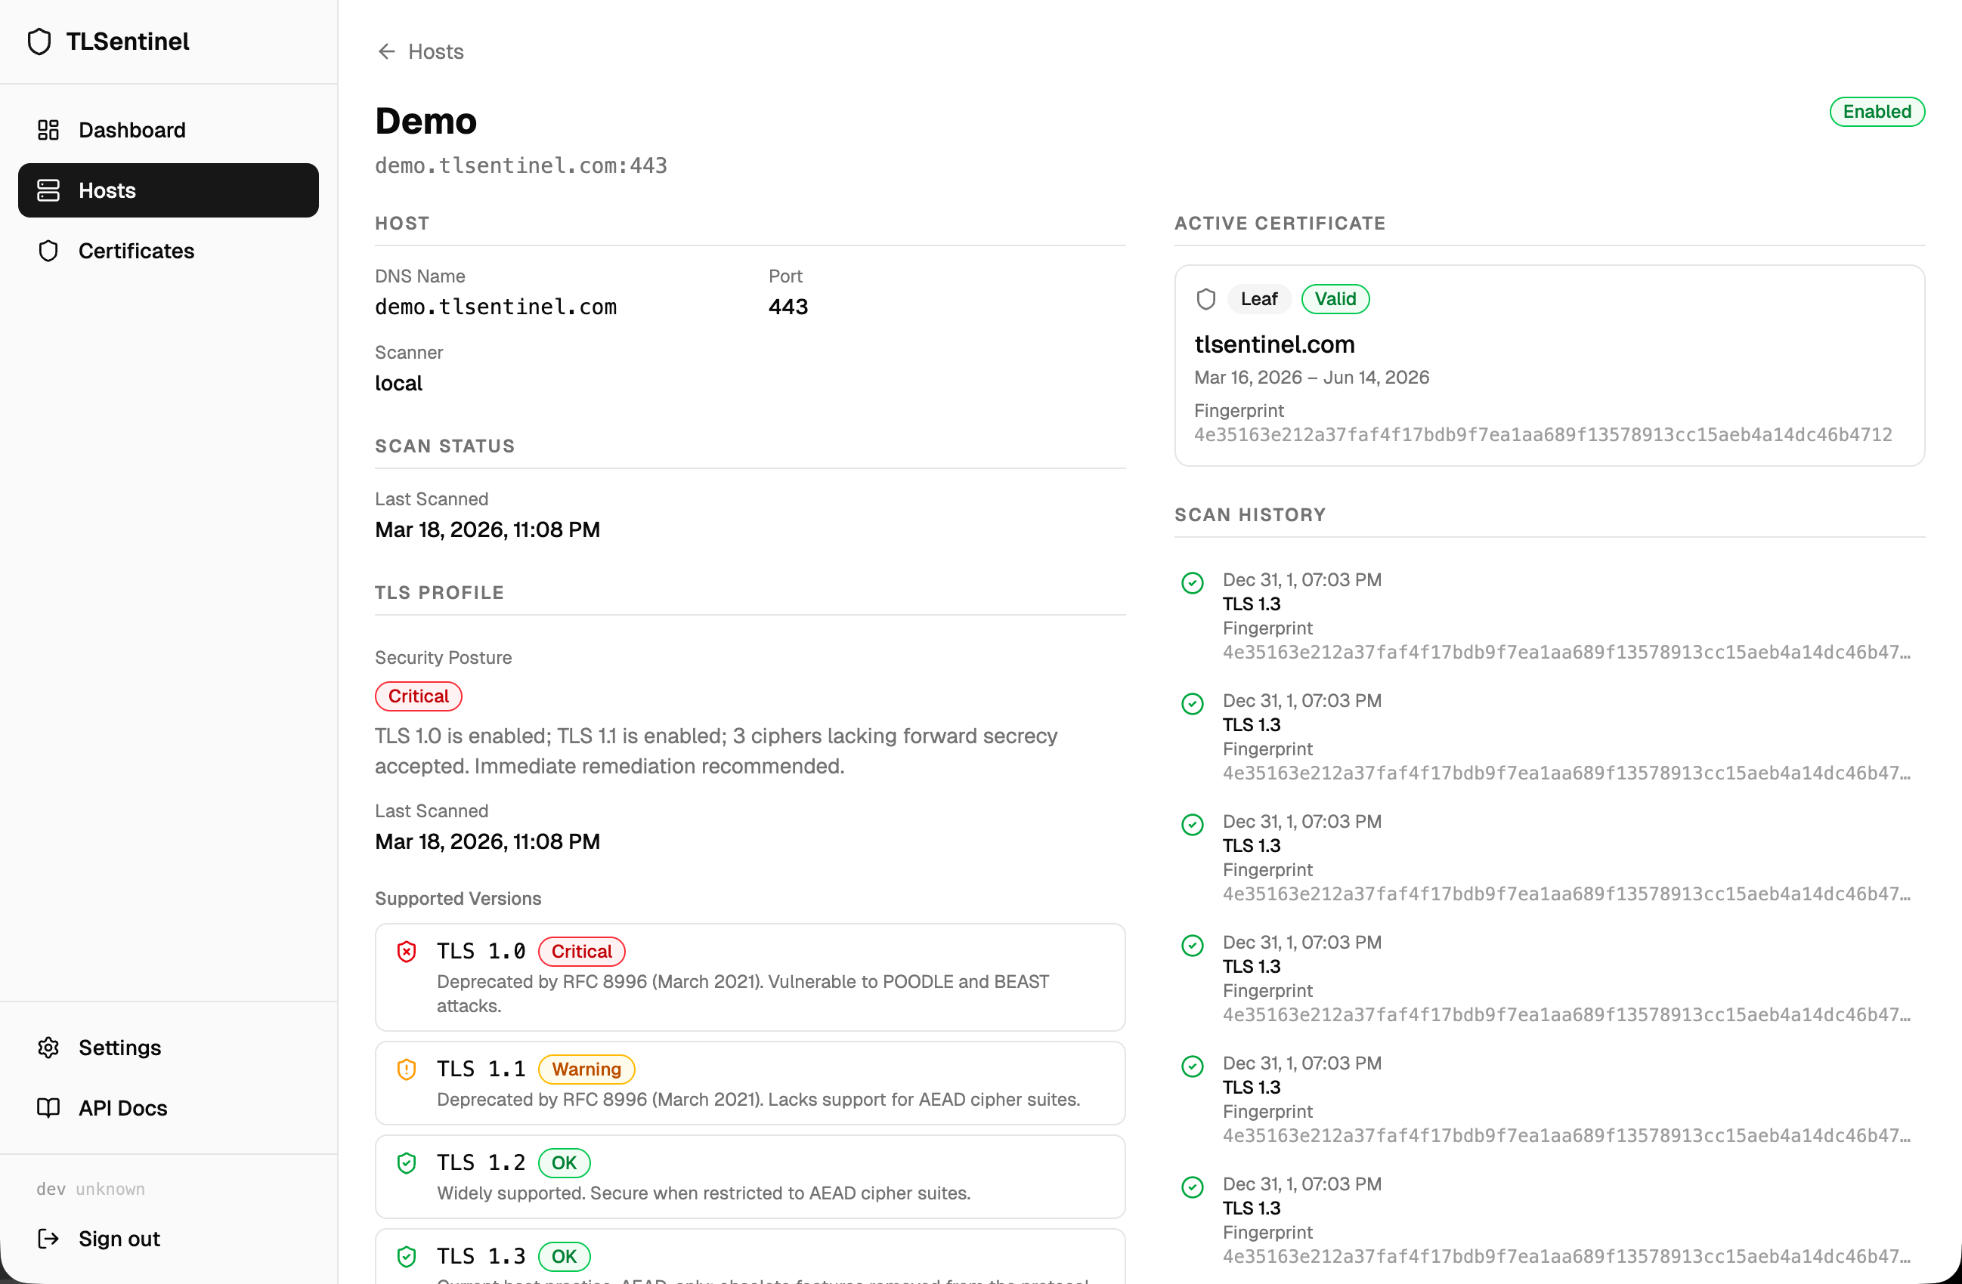Open the Certificates menu item
This screenshot has width=1962, height=1284.
coord(136,252)
